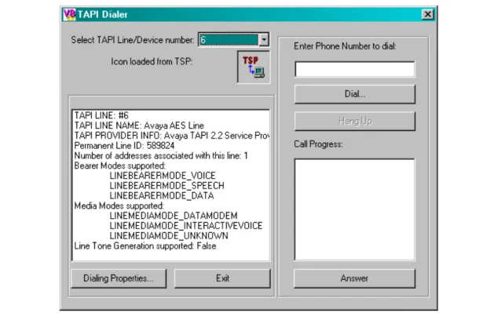
Task: Open Dialing Properties... dialog
Action: pyautogui.click(x=119, y=278)
